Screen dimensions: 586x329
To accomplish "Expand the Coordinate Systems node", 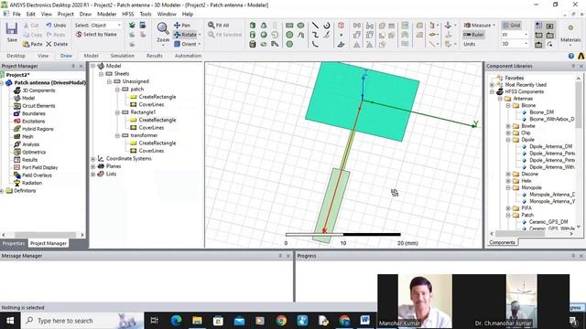I will pos(93,158).
